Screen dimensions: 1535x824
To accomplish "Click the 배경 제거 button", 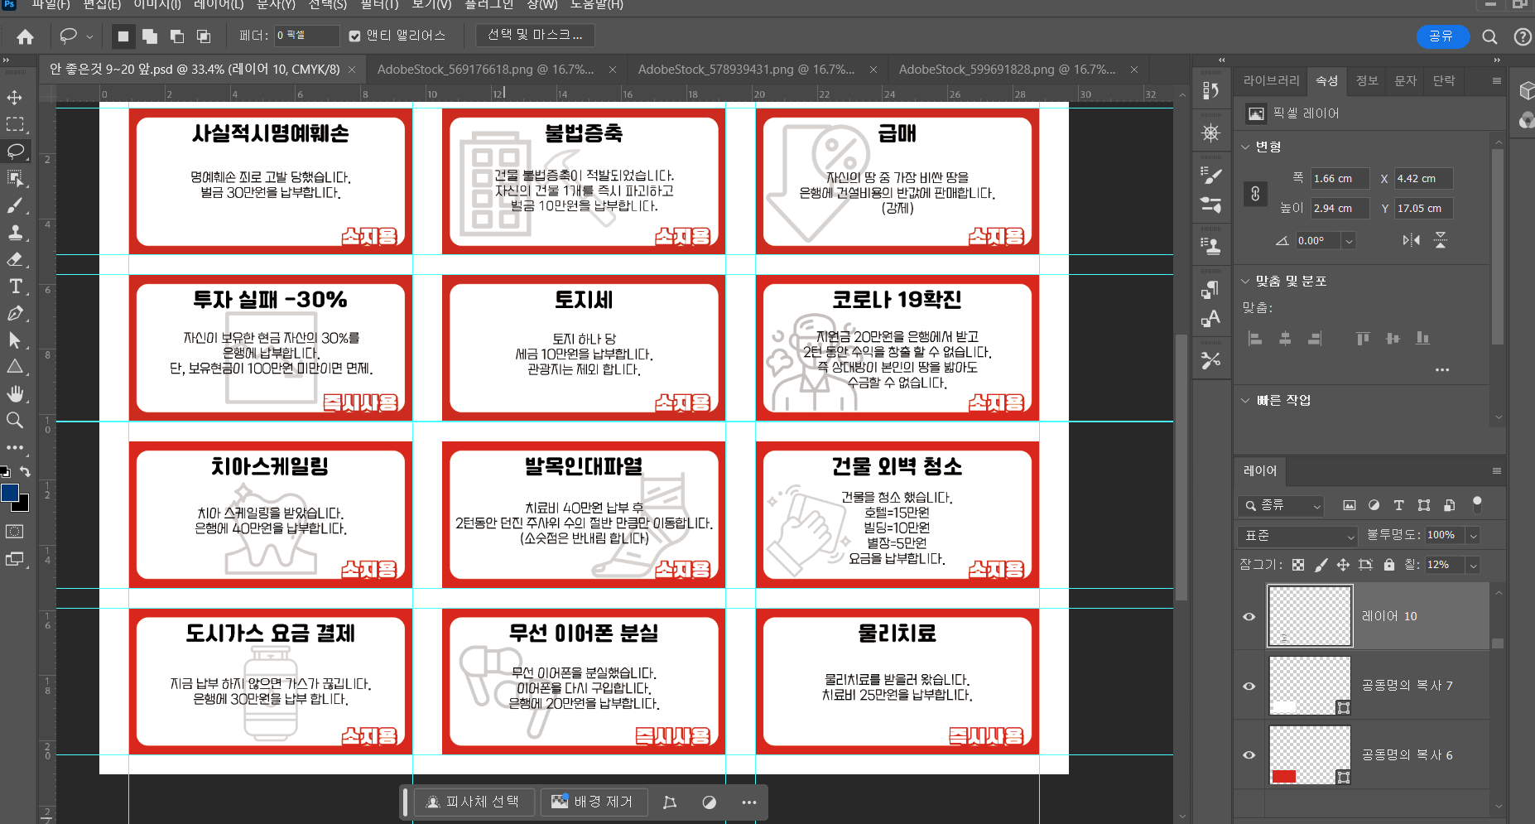I will (x=593, y=802).
